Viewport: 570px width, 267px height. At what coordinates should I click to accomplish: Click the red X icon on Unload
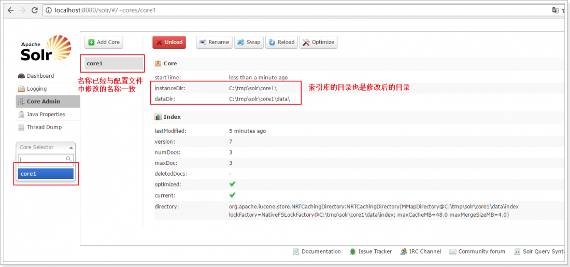(x=159, y=42)
